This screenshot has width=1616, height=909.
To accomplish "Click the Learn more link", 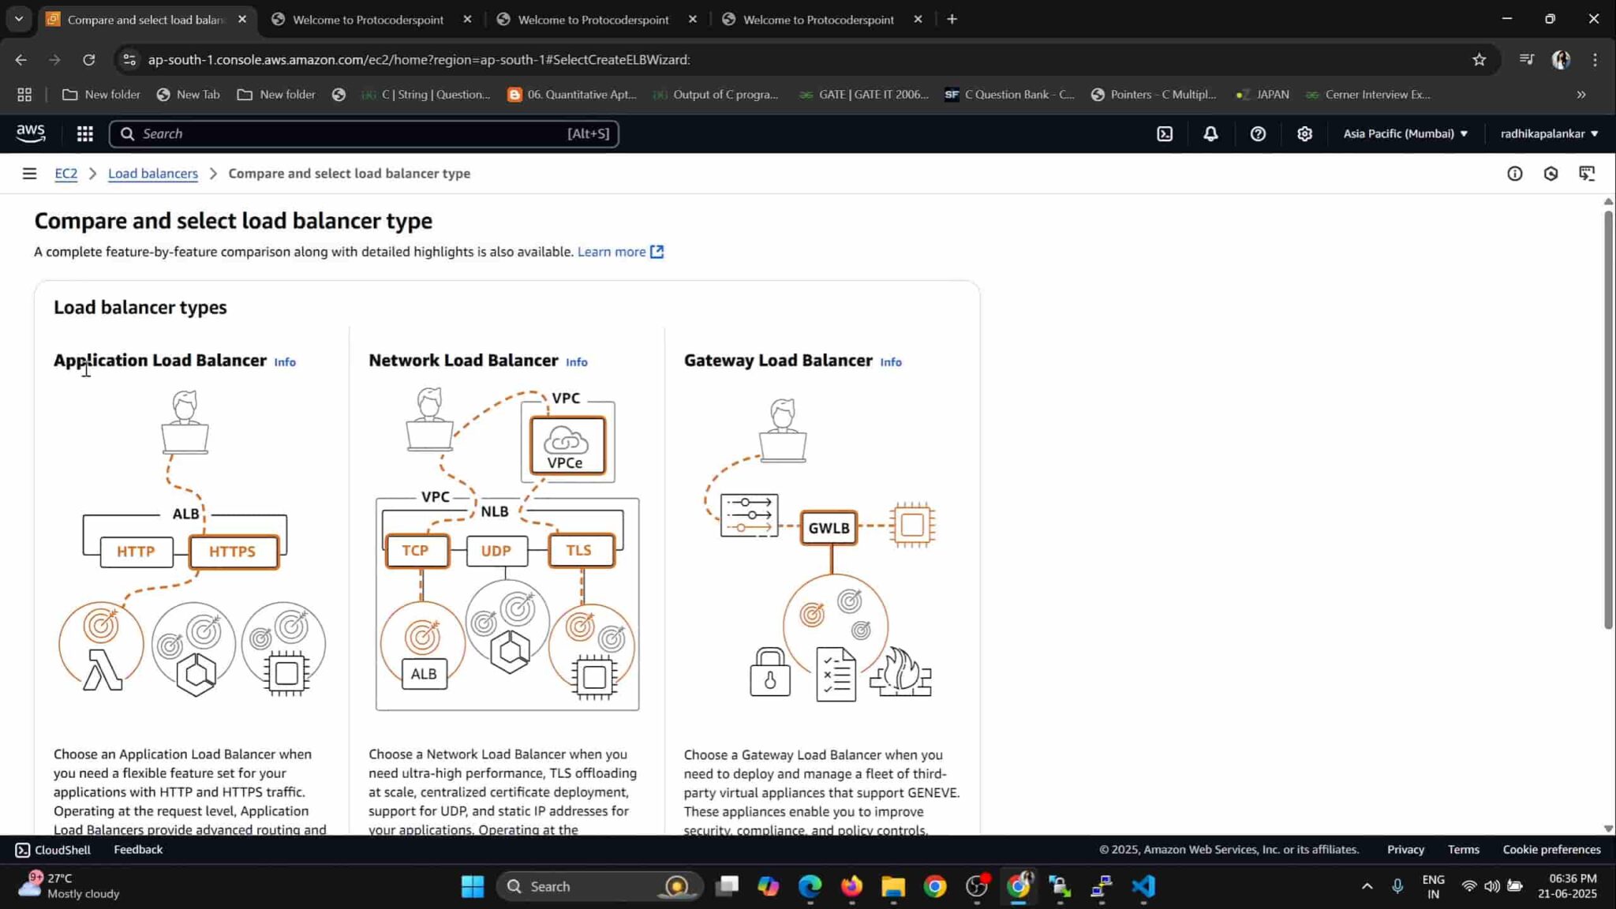I will [x=612, y=251].
